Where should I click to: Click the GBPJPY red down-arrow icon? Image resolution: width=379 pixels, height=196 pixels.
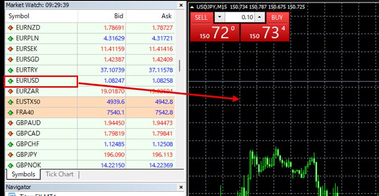click(11, 155)
